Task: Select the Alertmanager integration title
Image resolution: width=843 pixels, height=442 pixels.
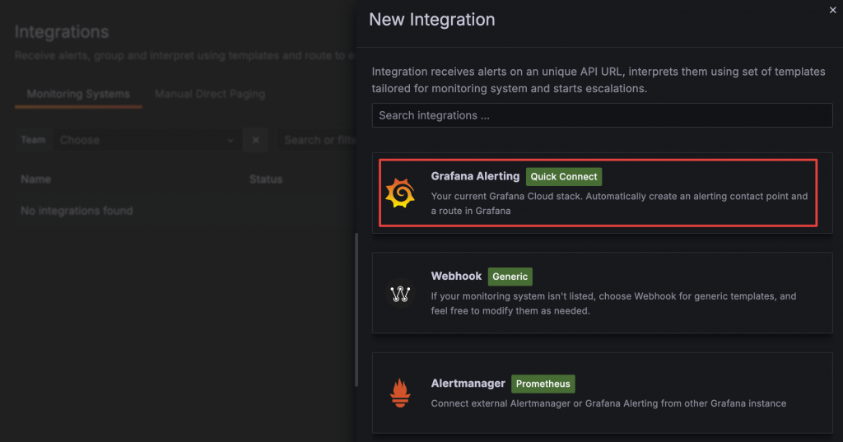Action: click(x=468, y=383)
